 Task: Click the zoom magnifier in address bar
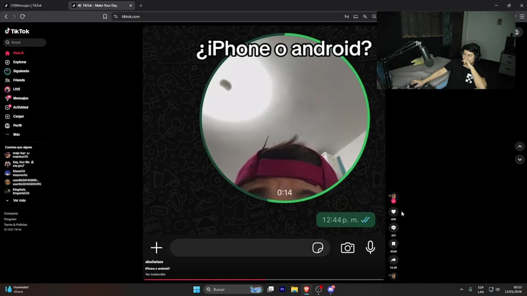[x=374, y=16]
